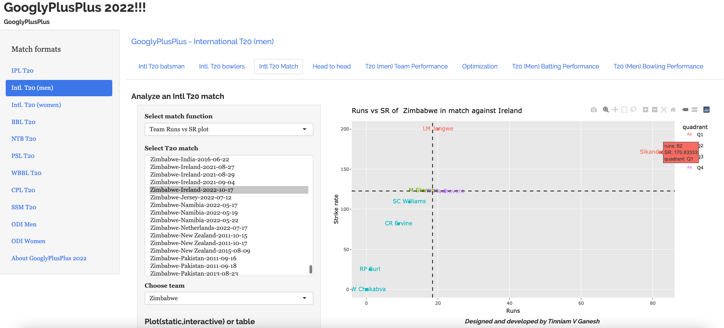Open the Choose team dropdown
Screen dimensions: 724x328
coord(229,298)
